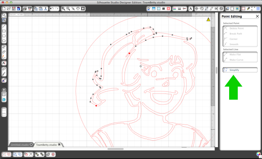
Task: Close the Untitled.studio tab
Action: click(x=31, y=145)
